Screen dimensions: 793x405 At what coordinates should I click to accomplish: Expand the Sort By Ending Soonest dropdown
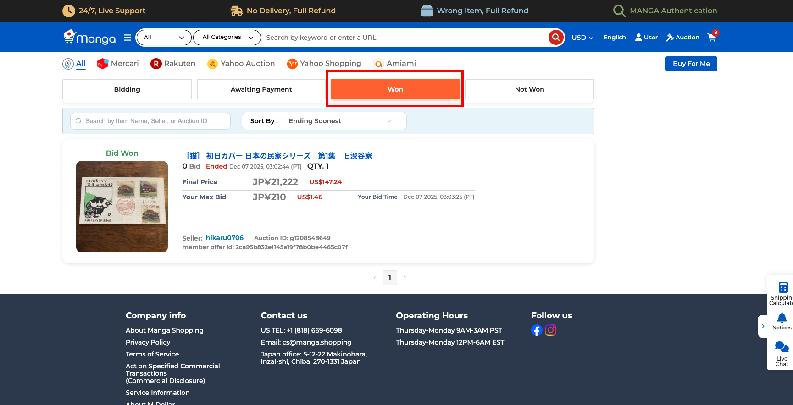pos(324,121)
